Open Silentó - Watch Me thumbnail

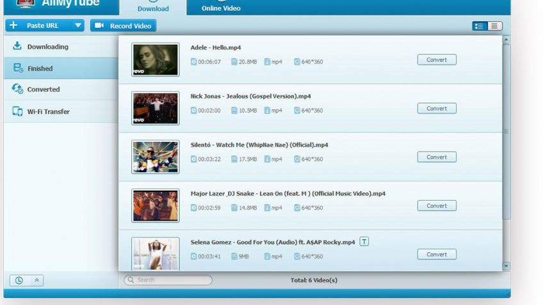[156, 157]
